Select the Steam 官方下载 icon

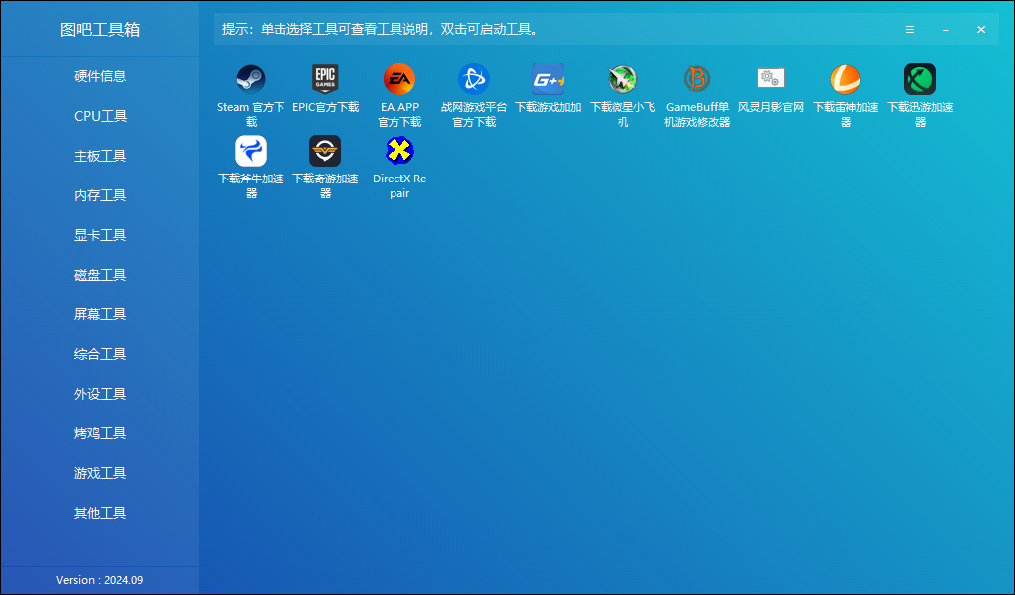click(x=251, y=79)
